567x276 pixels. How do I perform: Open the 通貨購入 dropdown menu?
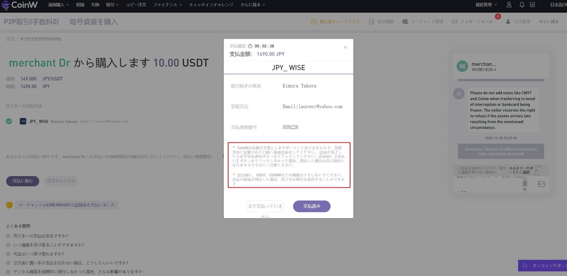coord(58,5)
